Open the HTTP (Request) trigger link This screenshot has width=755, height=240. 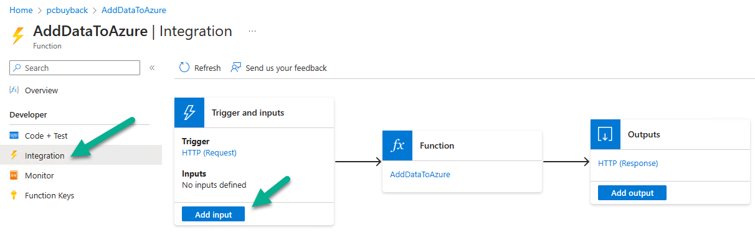pos(209,152)
